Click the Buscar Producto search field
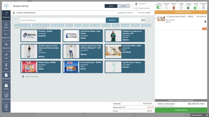 [62, 20]
